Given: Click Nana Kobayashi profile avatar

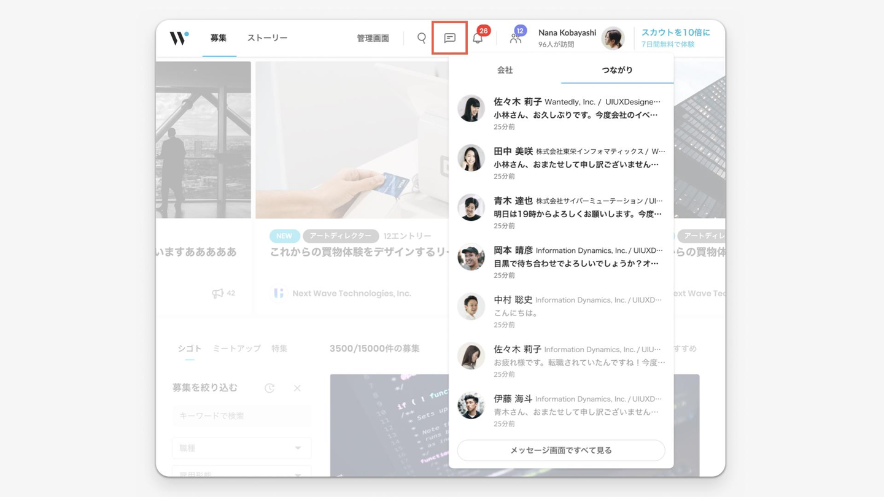Looking at the screenshot, I should point(613,38).
